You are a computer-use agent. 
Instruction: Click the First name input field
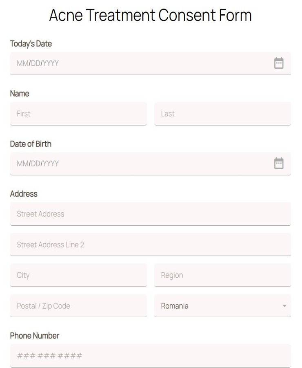point(78,113)
